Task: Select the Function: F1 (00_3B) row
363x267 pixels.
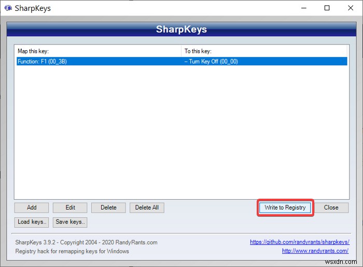Action: click(x=181, y=62)
